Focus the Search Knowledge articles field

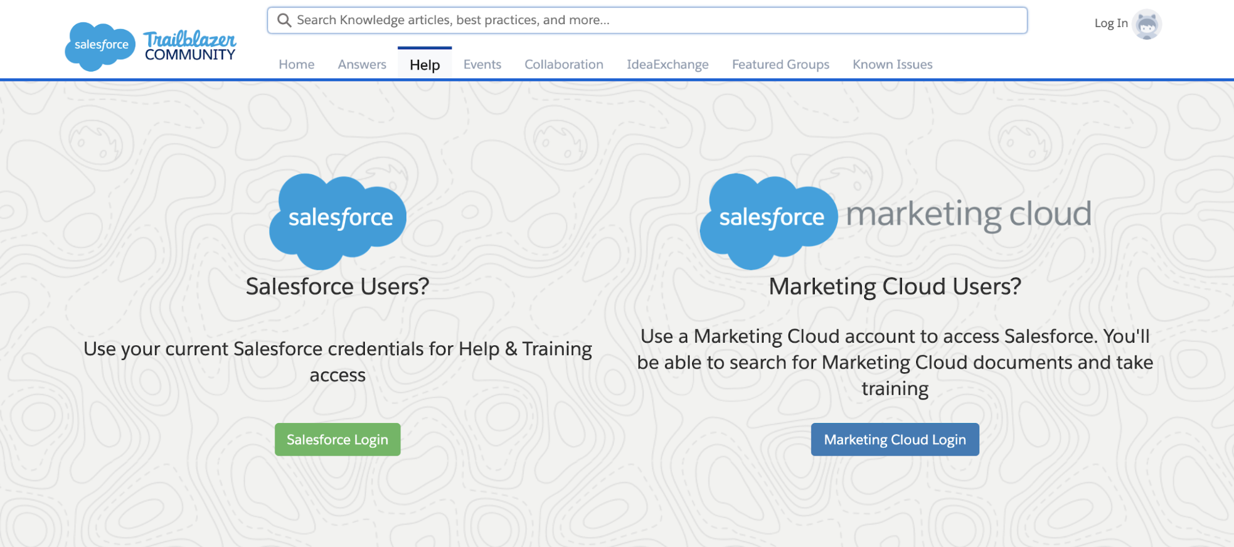pyautogui.click(x=648, y=20)
